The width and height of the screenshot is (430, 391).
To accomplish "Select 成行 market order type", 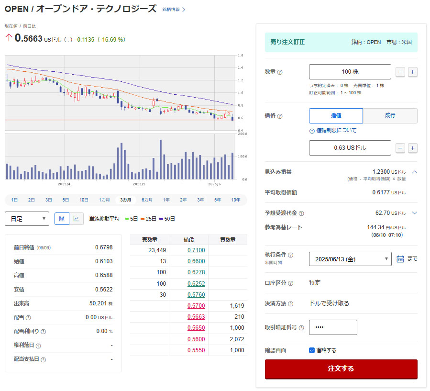I will (390, 116).
